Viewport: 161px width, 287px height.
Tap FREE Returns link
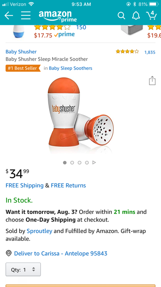68,185
